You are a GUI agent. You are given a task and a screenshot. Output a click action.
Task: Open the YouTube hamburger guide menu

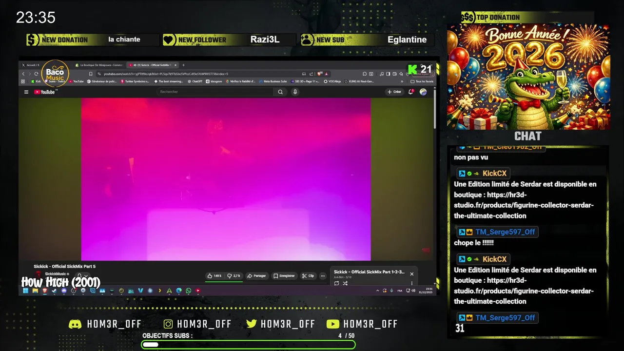point(26,92)
